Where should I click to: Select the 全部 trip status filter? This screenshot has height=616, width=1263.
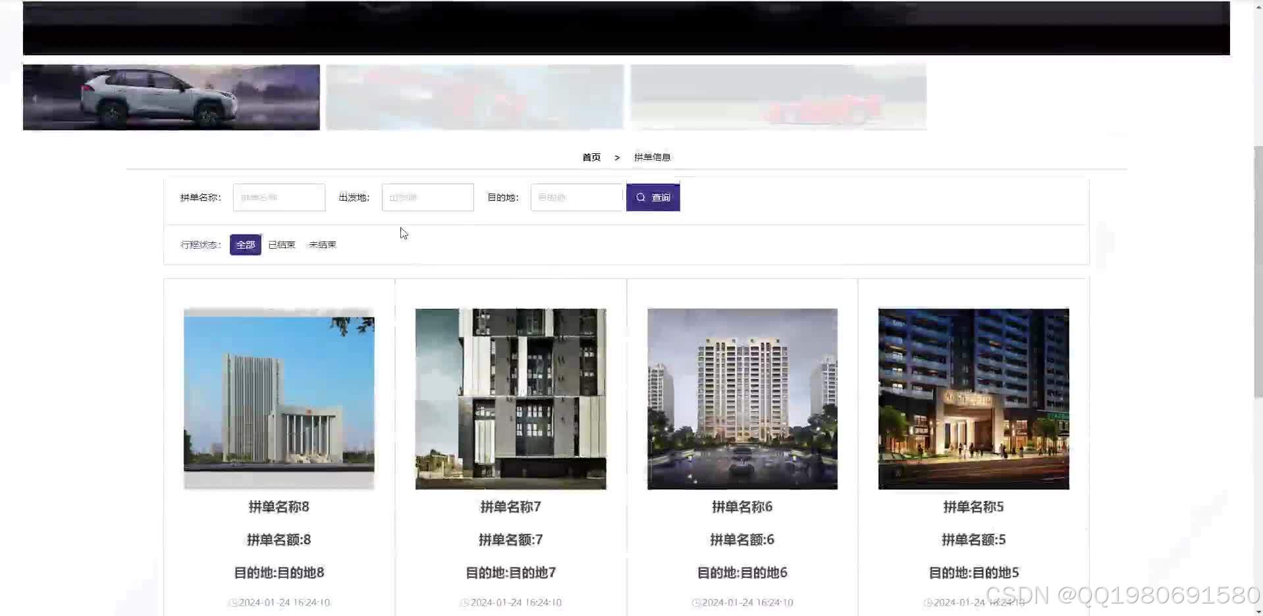coord(245,244)
